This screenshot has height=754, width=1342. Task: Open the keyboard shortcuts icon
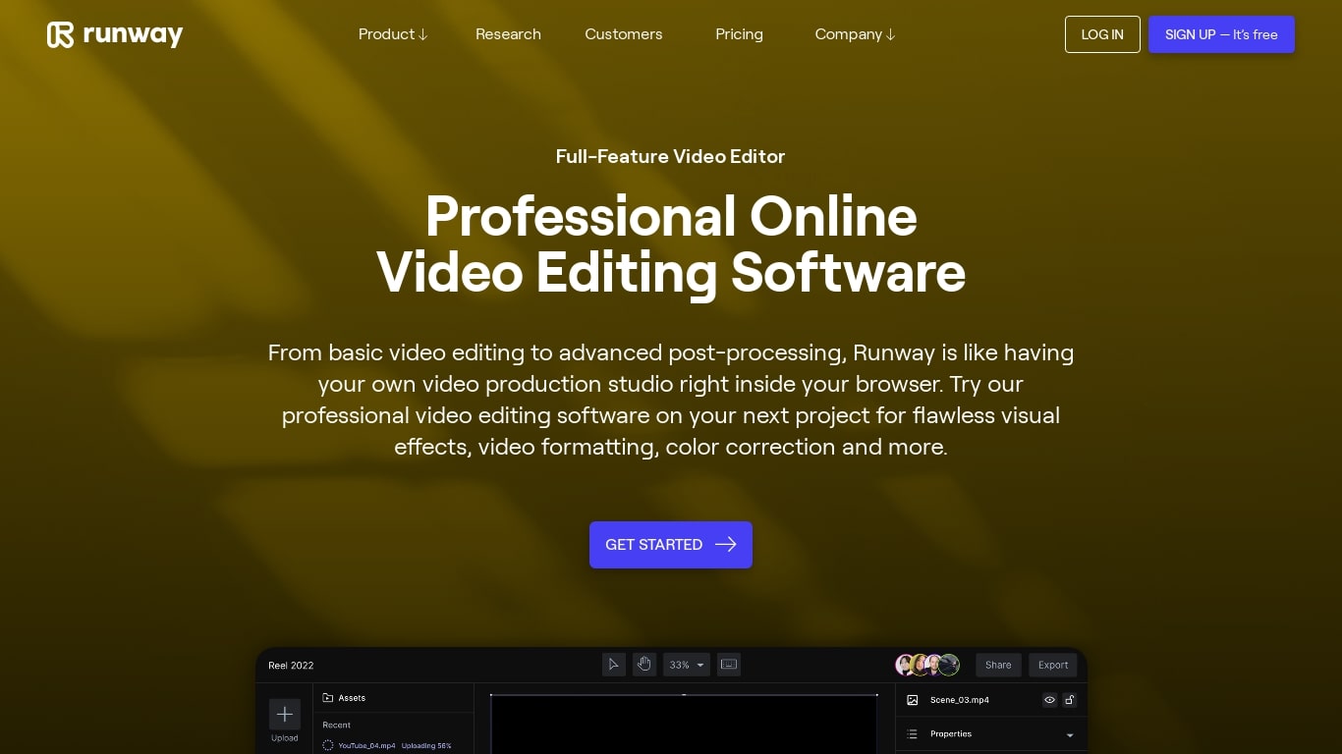pos(729,665)
